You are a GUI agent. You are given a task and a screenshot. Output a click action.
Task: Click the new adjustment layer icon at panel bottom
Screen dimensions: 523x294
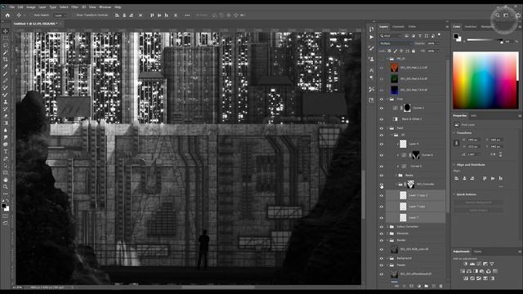coord(419,286)
